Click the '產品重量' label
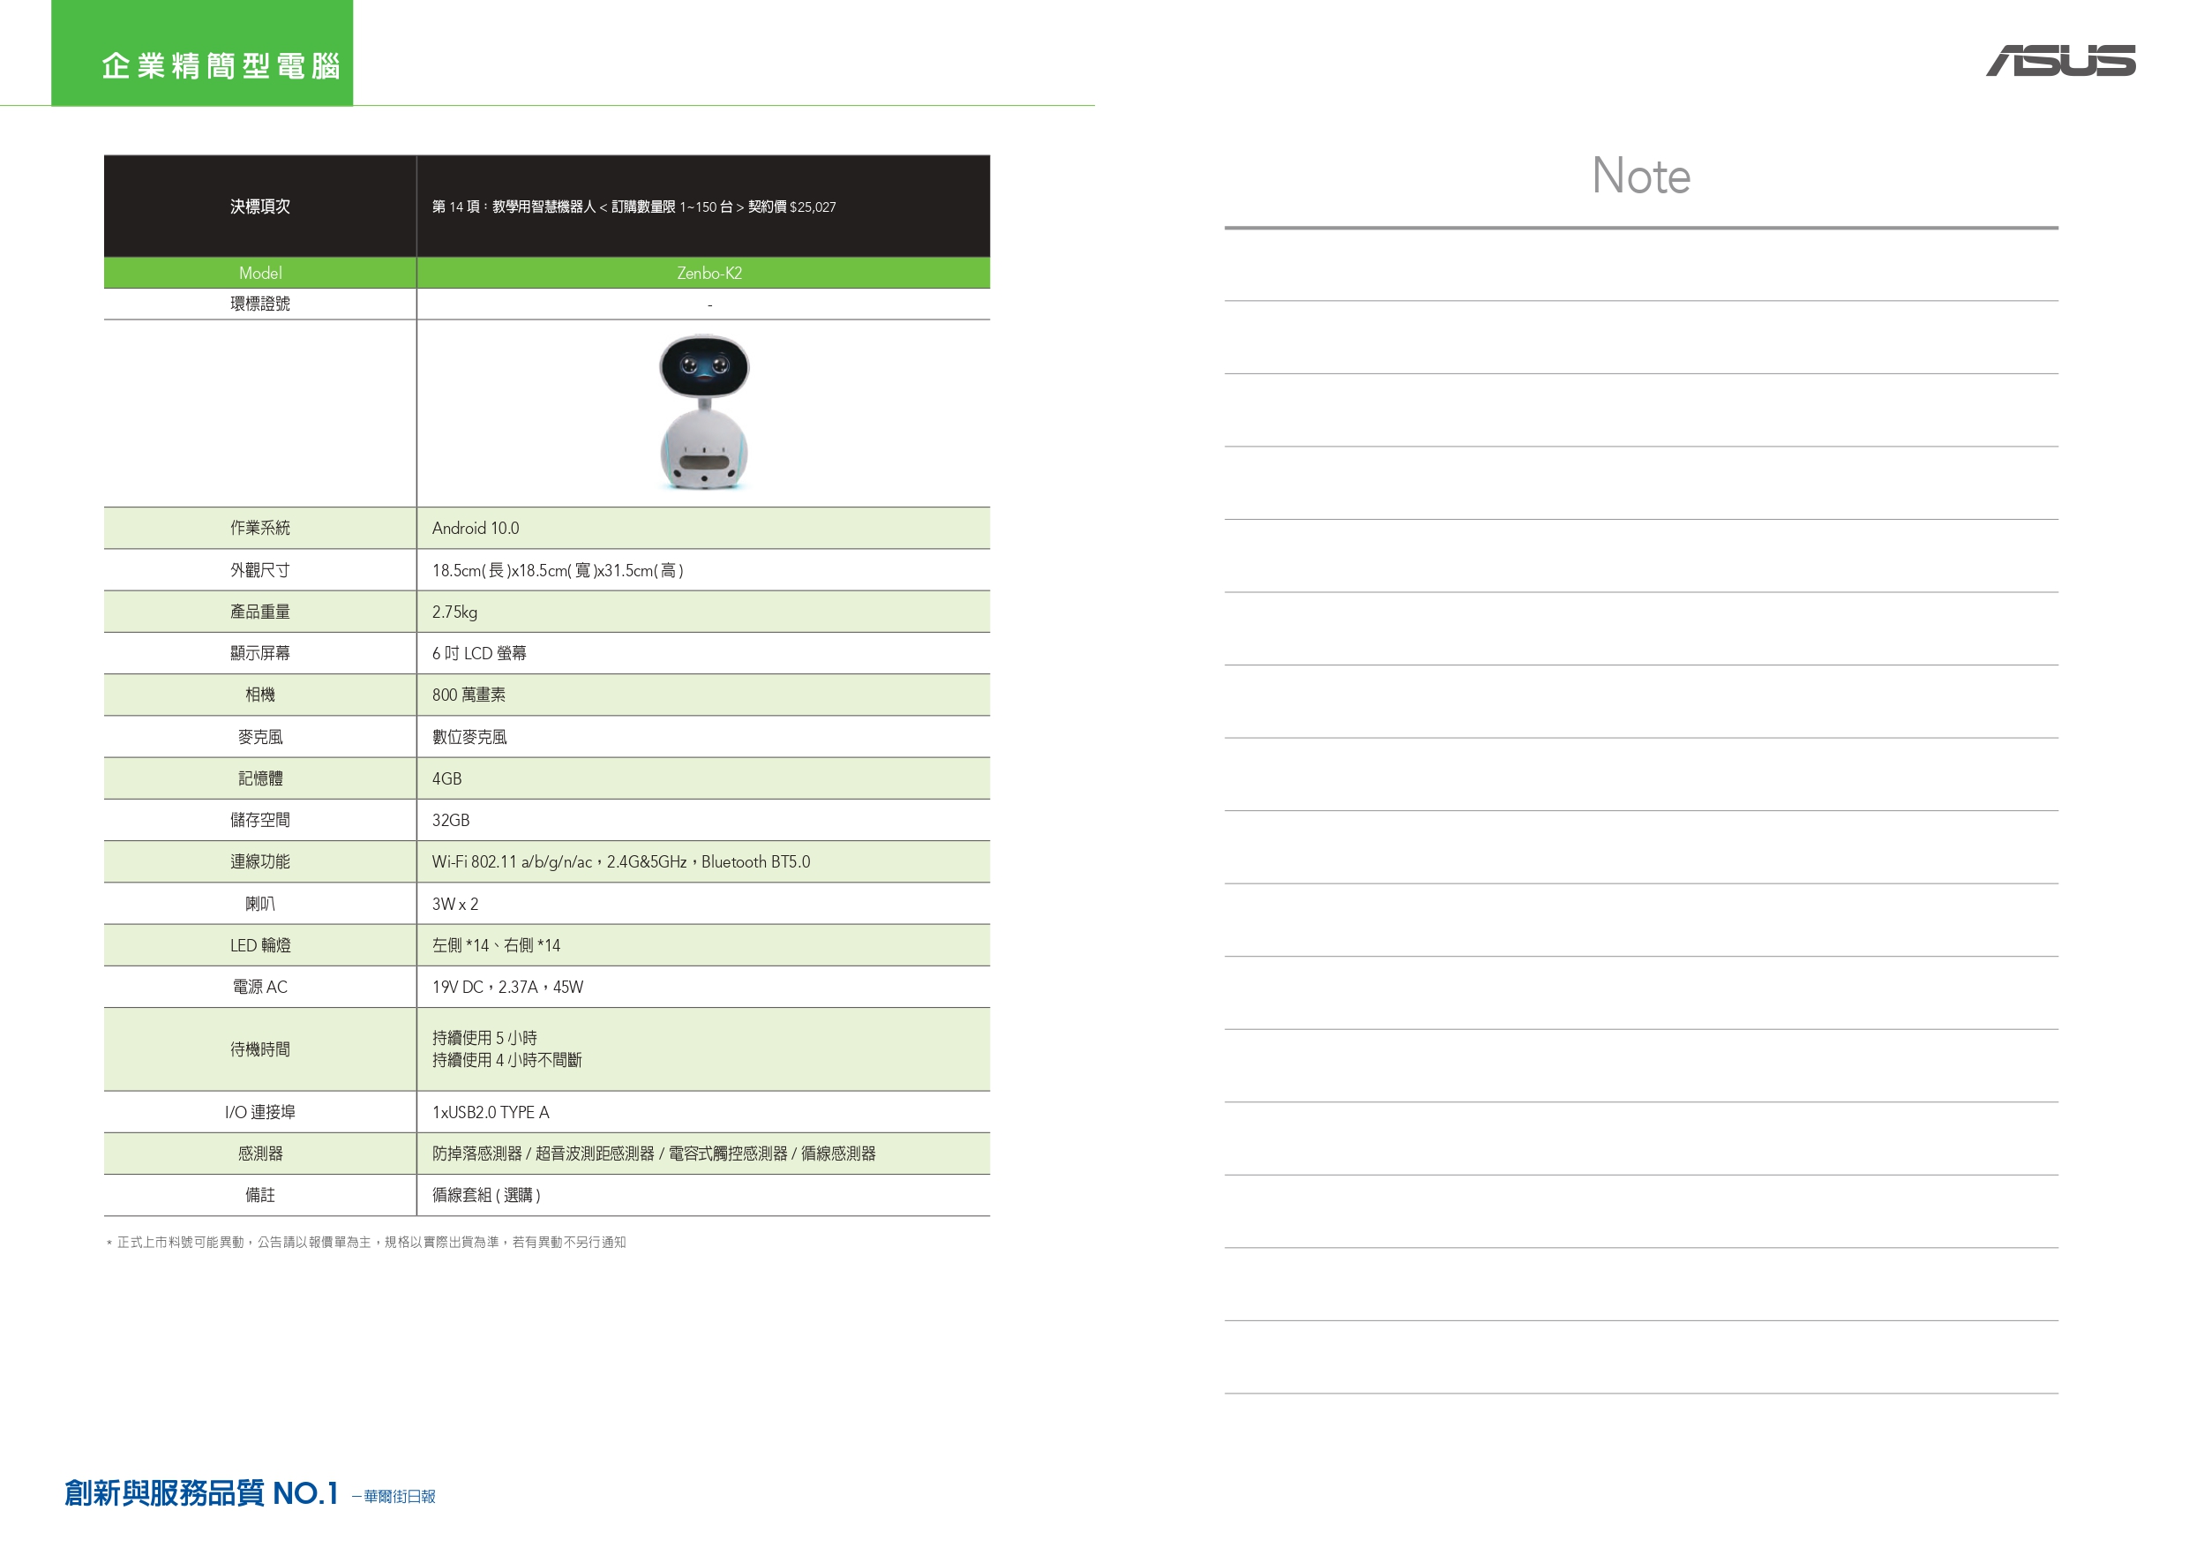 pyautogui.click(x=260, y=612)
